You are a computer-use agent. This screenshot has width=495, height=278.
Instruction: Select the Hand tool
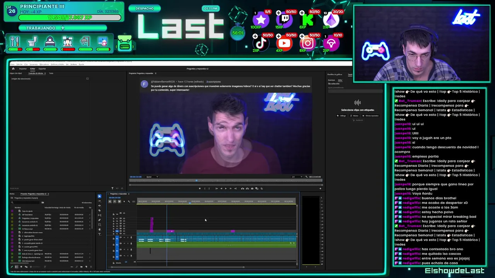click(99, 229)
